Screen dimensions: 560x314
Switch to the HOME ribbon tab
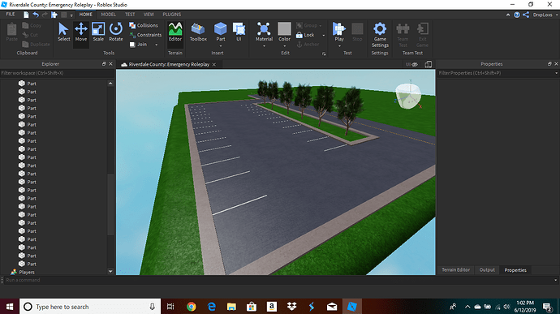coord(85,15)
